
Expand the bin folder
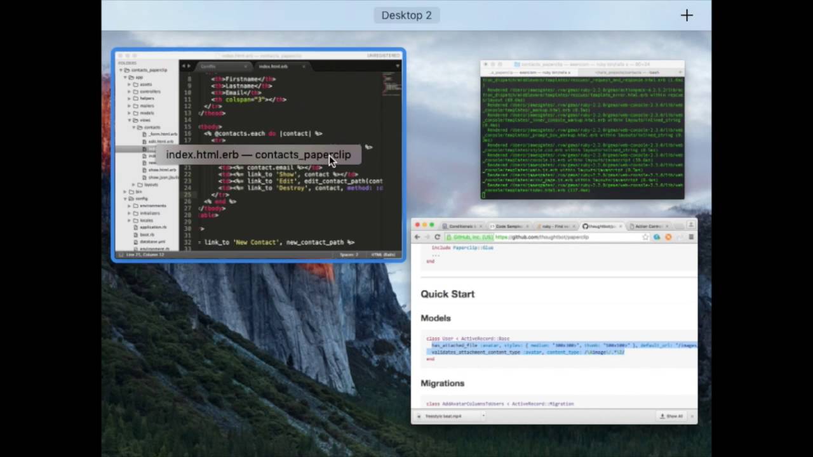coord(125,192)
